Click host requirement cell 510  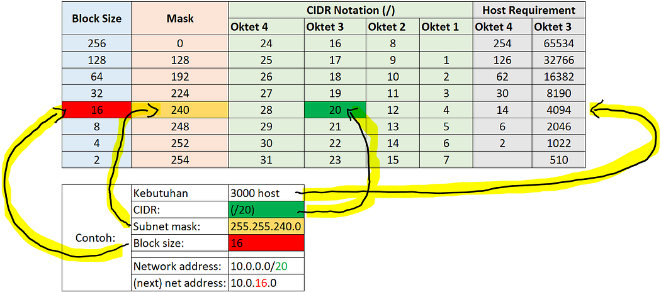pos(558,159)
